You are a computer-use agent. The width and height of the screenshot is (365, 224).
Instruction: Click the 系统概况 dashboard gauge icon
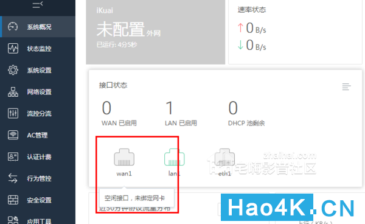point(13,27)
